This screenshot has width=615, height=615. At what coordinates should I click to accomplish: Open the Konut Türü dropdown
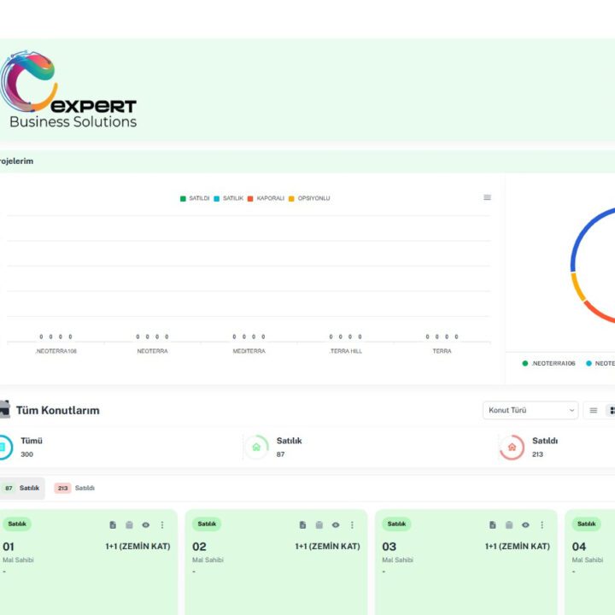[530, 411]
